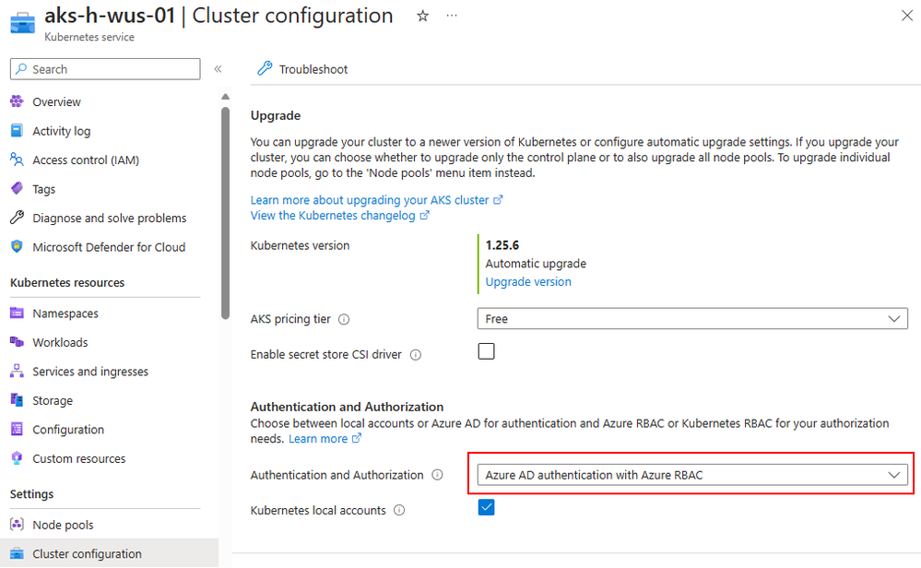Click the Troubleshoot wrench icon
Image resolution: width=921 pixels, height=568 pixels.
(x=265, y=69)
